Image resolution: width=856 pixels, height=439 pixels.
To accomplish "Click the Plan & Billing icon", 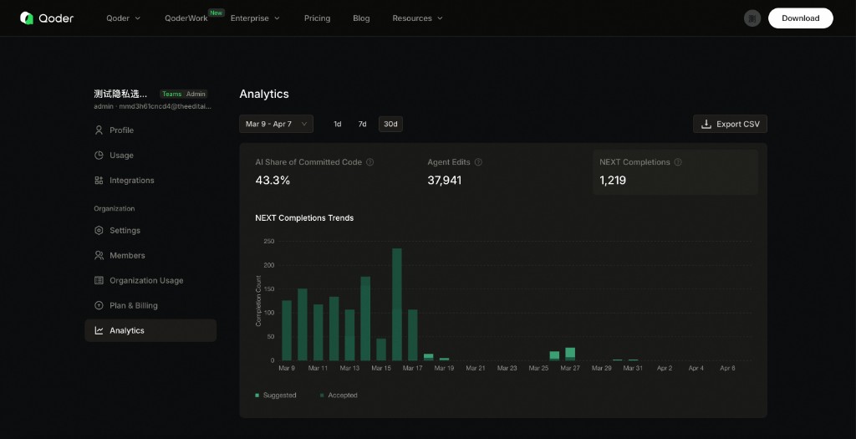I will pos(99,306).
